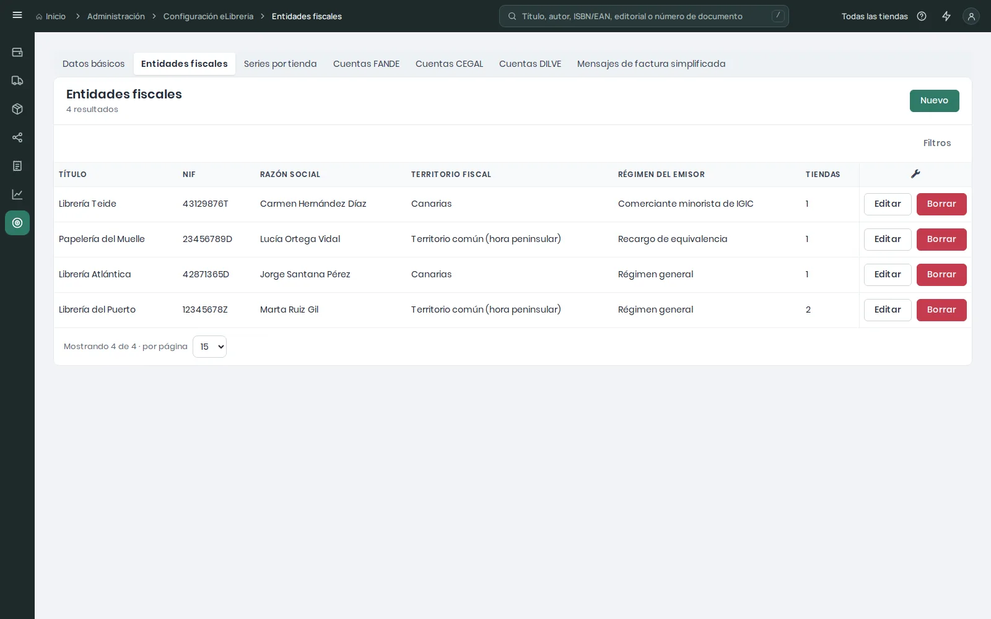Switch to the Datos básicos tab
Viewport: 991px width, 619px height.
(94, 64)
